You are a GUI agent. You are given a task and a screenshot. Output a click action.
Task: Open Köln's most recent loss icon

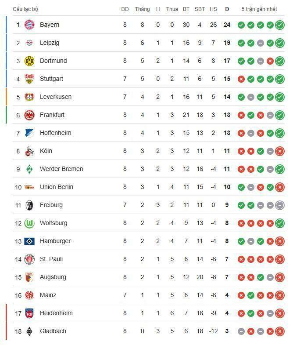point(280,151)
